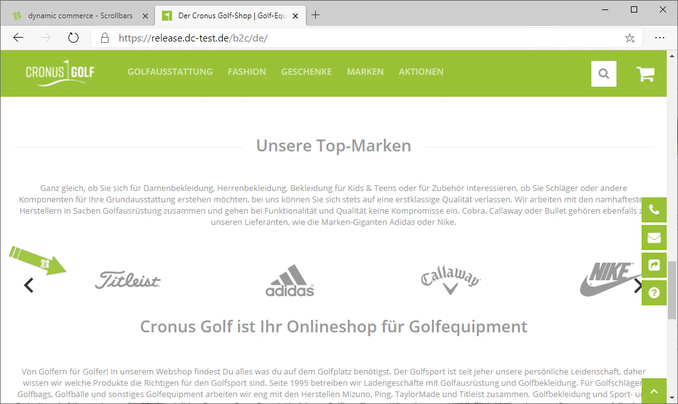
Task: Open the Geschenke menu
Action: (306, 72)
